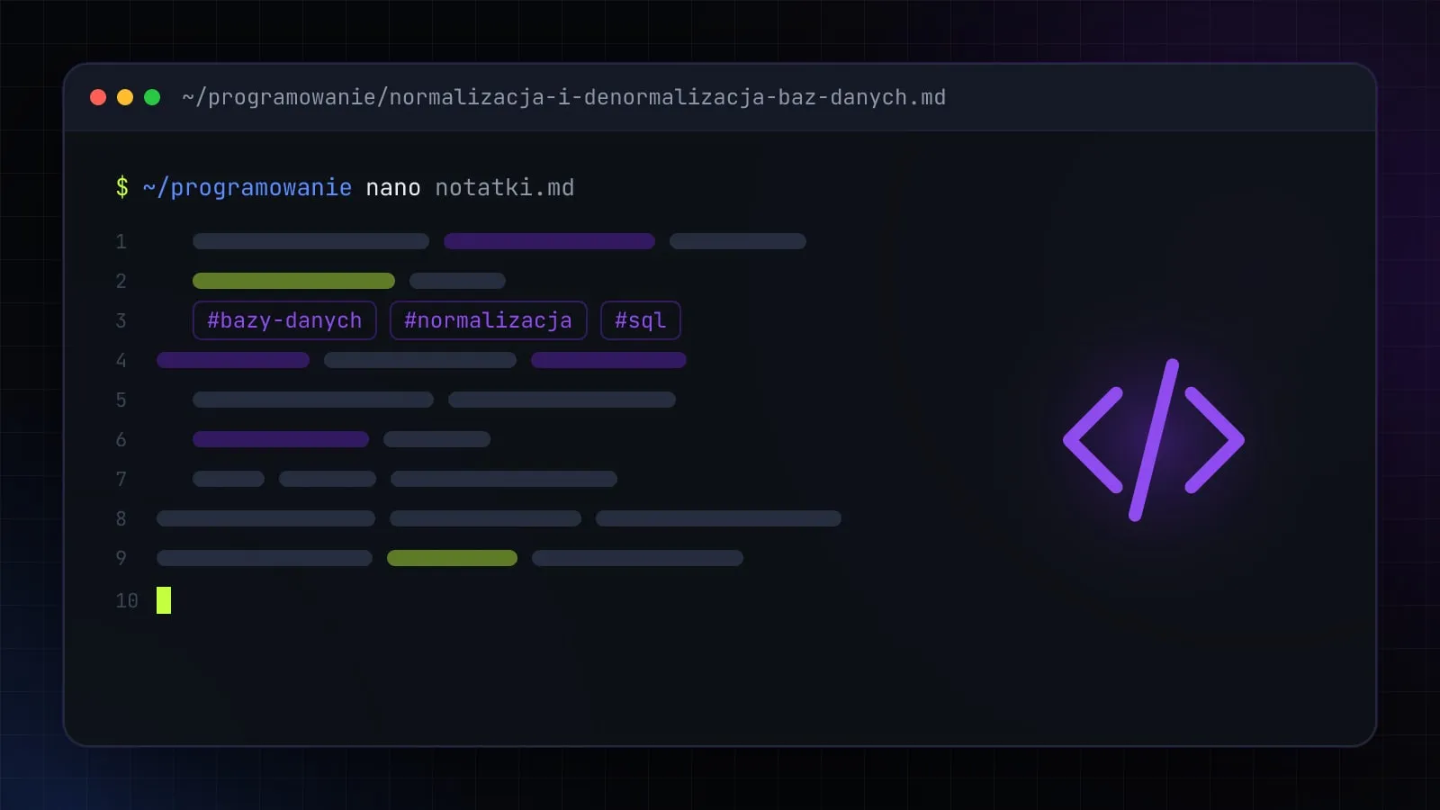Click the purple code brackets icon
The height and width of the screenshot is (810, 1440).
[x=1153, y=440]
